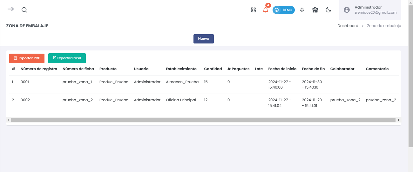Open the briefcase icon in header
Screen dimensions: 413x172
pos(315,10)
